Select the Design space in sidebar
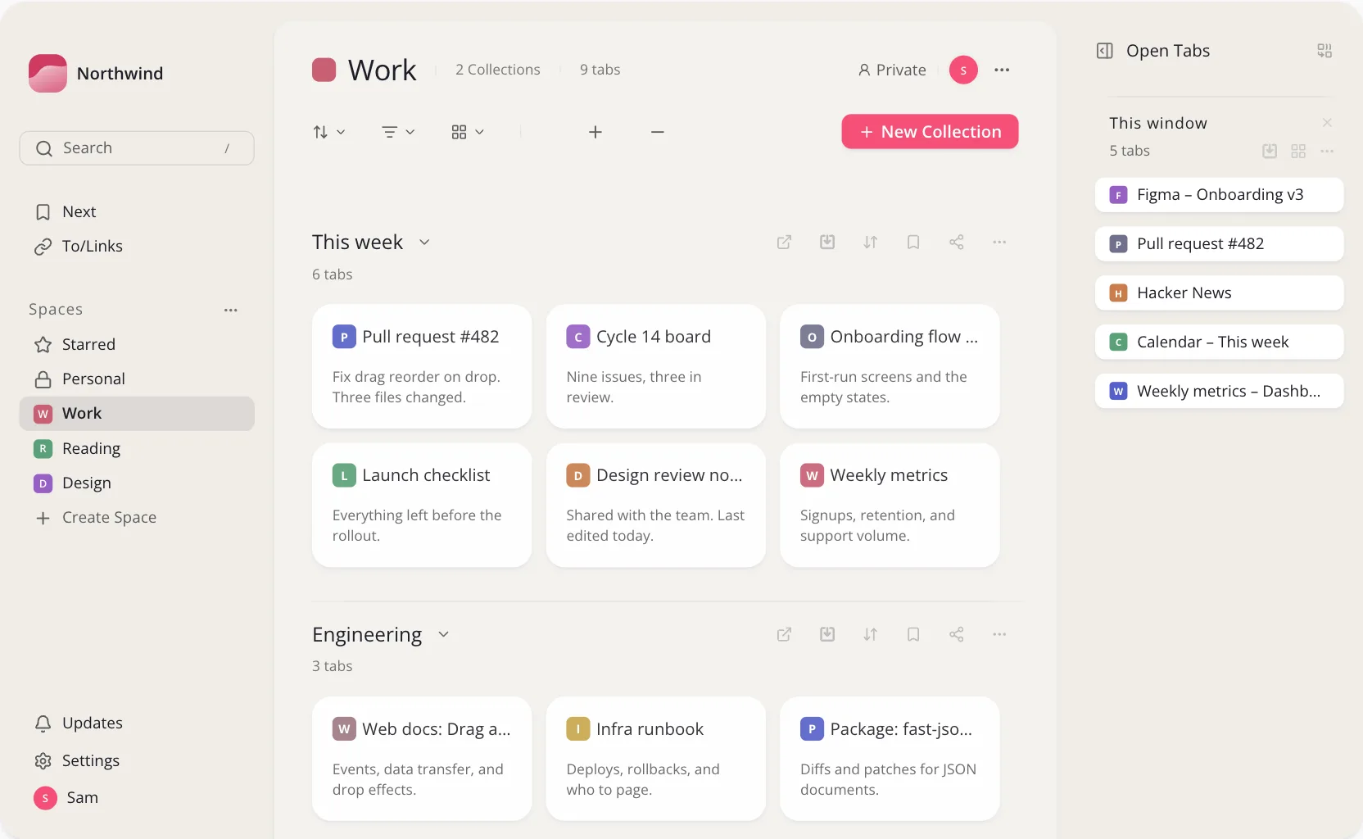The width and height of the screenshot is (1363, 839). [137, 483]
